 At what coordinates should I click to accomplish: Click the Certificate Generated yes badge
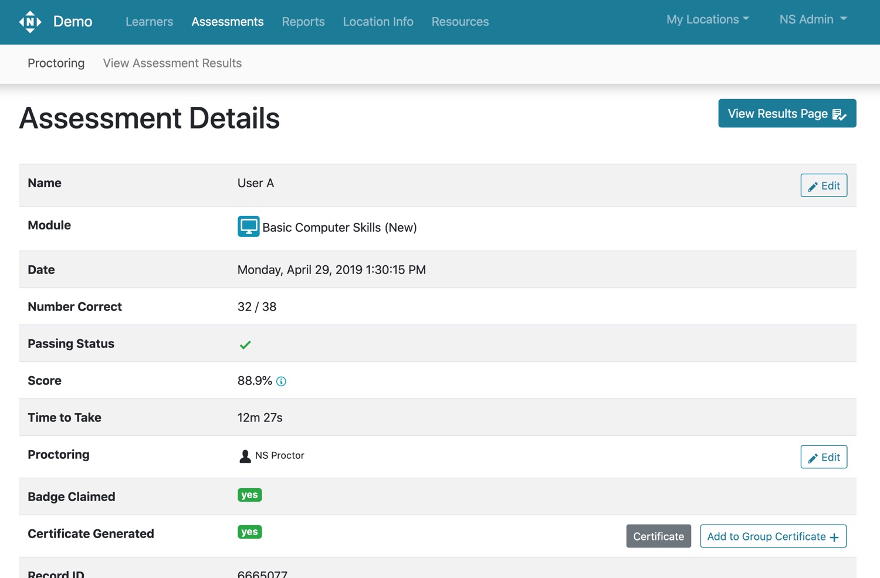coord(249,532)
